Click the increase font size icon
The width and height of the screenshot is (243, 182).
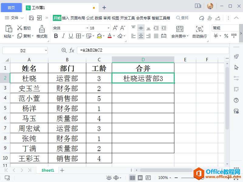(115, 28)
